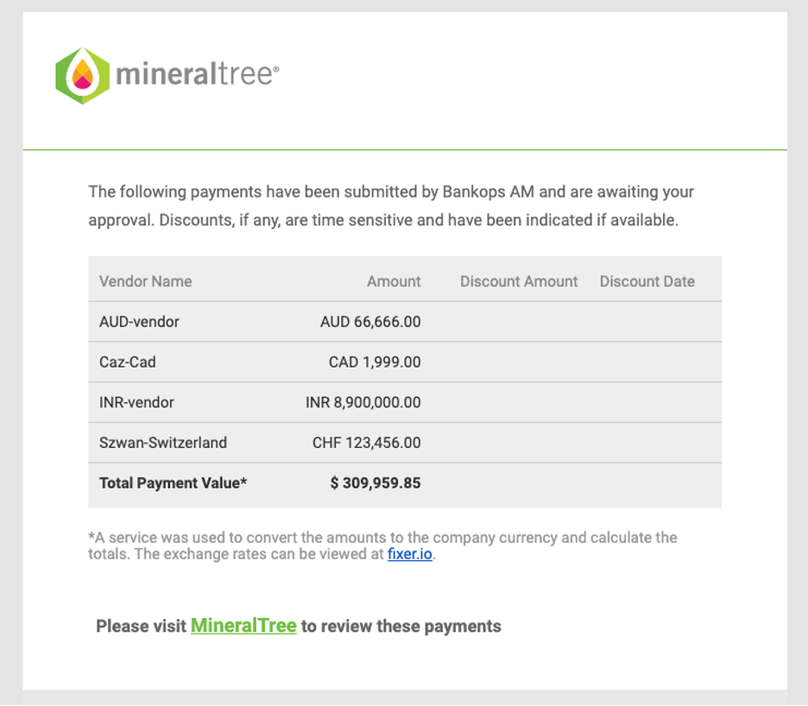
Task: Select the Szwan-Switzerland vendor name
Action: [163, 443]
